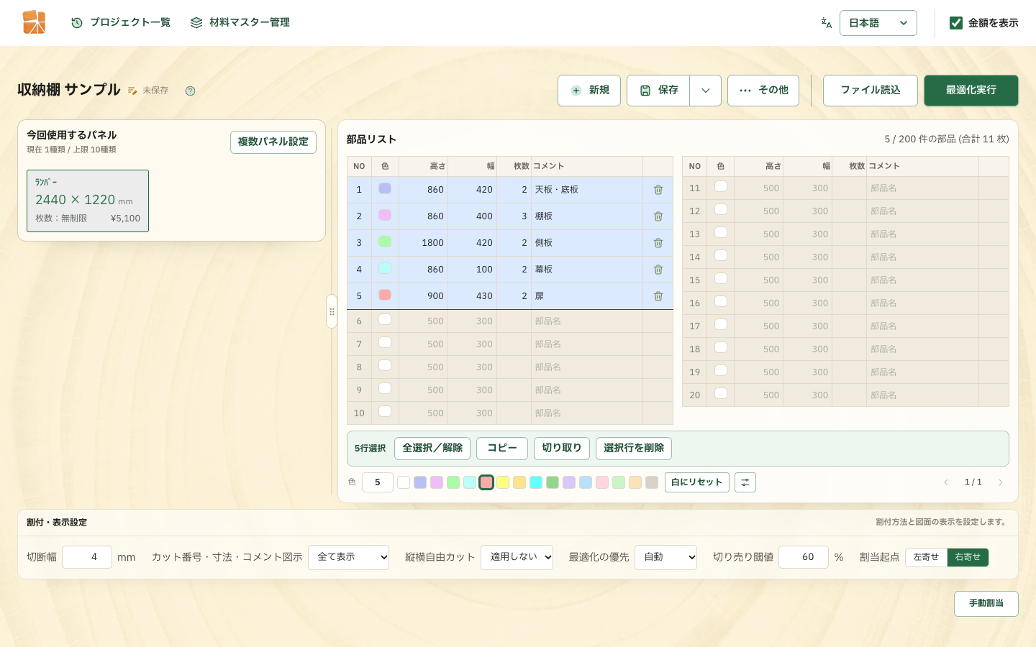Image resolution: width=1036 pixels, height=647 pixels.
Task: Click ファイル読込 button
Action: coord(871,91)
